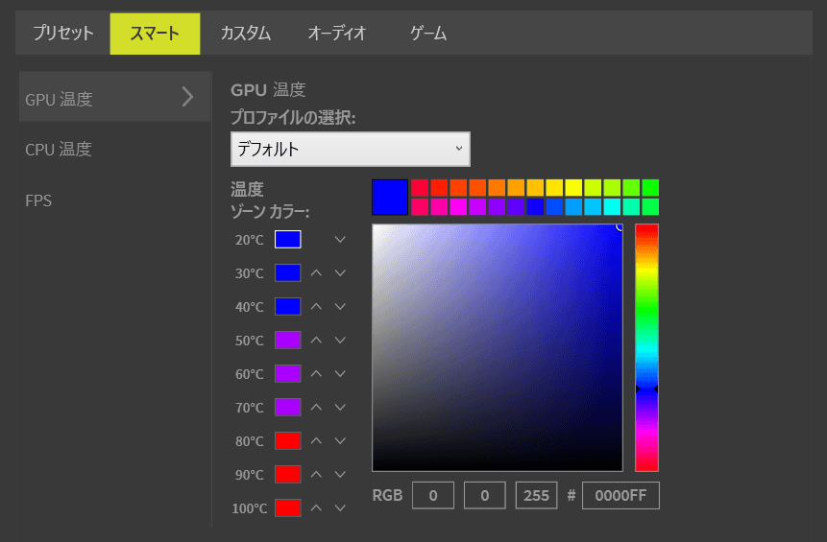Click the down arrow on the 20°C row
The width and height of the screenshot is (827, 542).
340,240
